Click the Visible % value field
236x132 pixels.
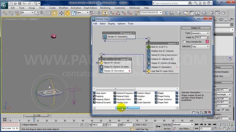(x=201, y=37)
